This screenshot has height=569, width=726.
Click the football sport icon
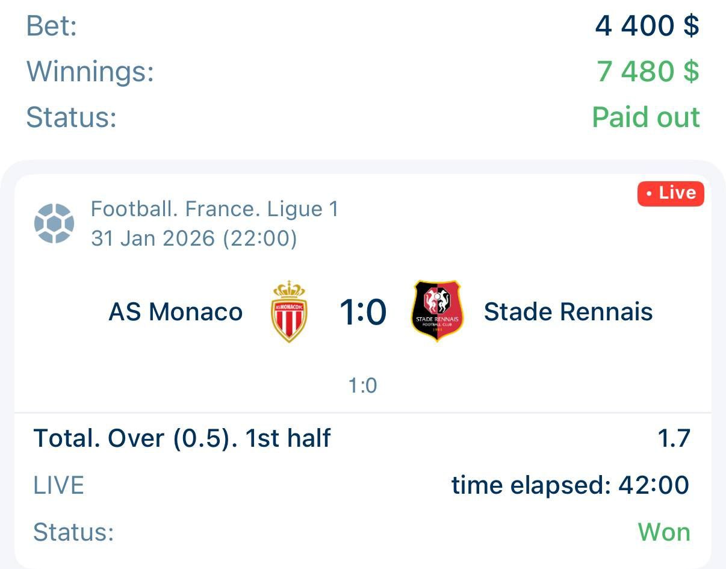(54, 223)
